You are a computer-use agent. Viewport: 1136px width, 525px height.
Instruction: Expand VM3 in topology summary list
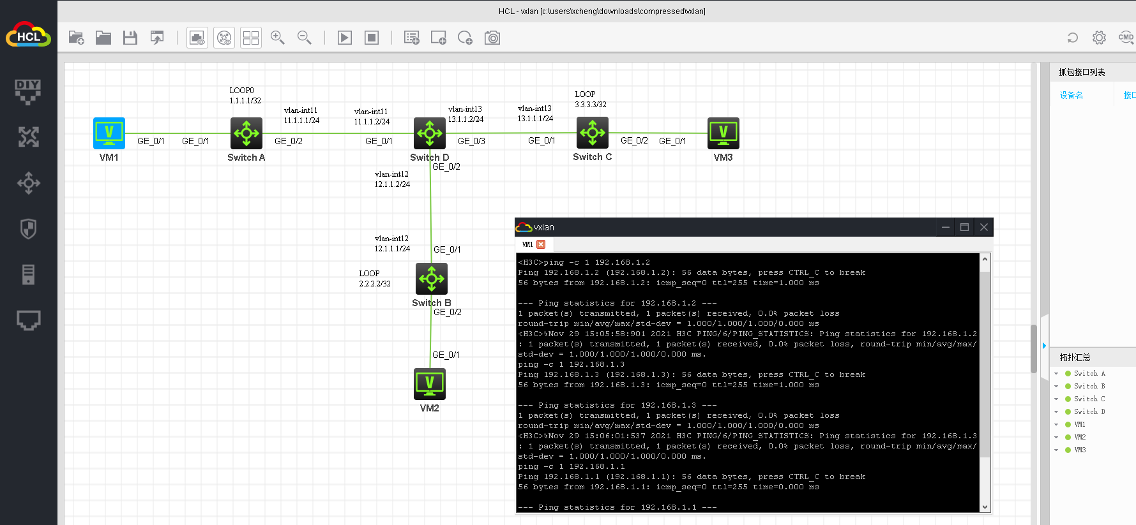1056,450
